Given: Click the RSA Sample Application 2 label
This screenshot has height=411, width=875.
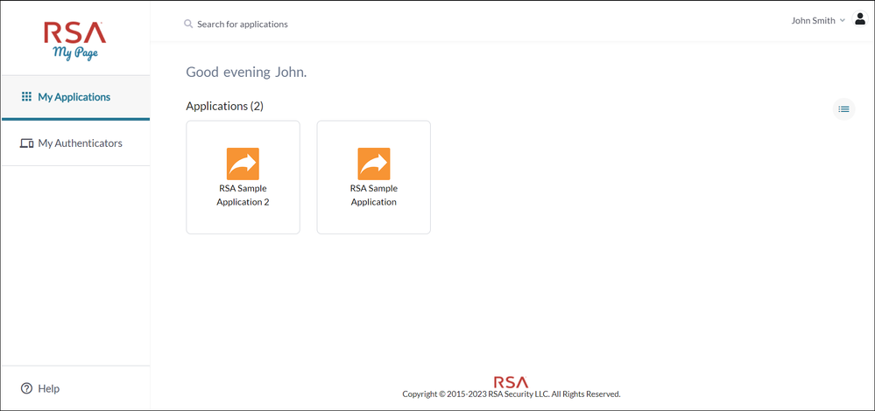Looking at the screenshot, I should (243, 195).
